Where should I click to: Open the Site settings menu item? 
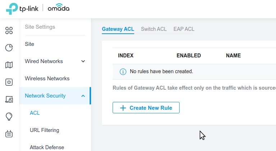pyautogui.click(x=30, y=44)
